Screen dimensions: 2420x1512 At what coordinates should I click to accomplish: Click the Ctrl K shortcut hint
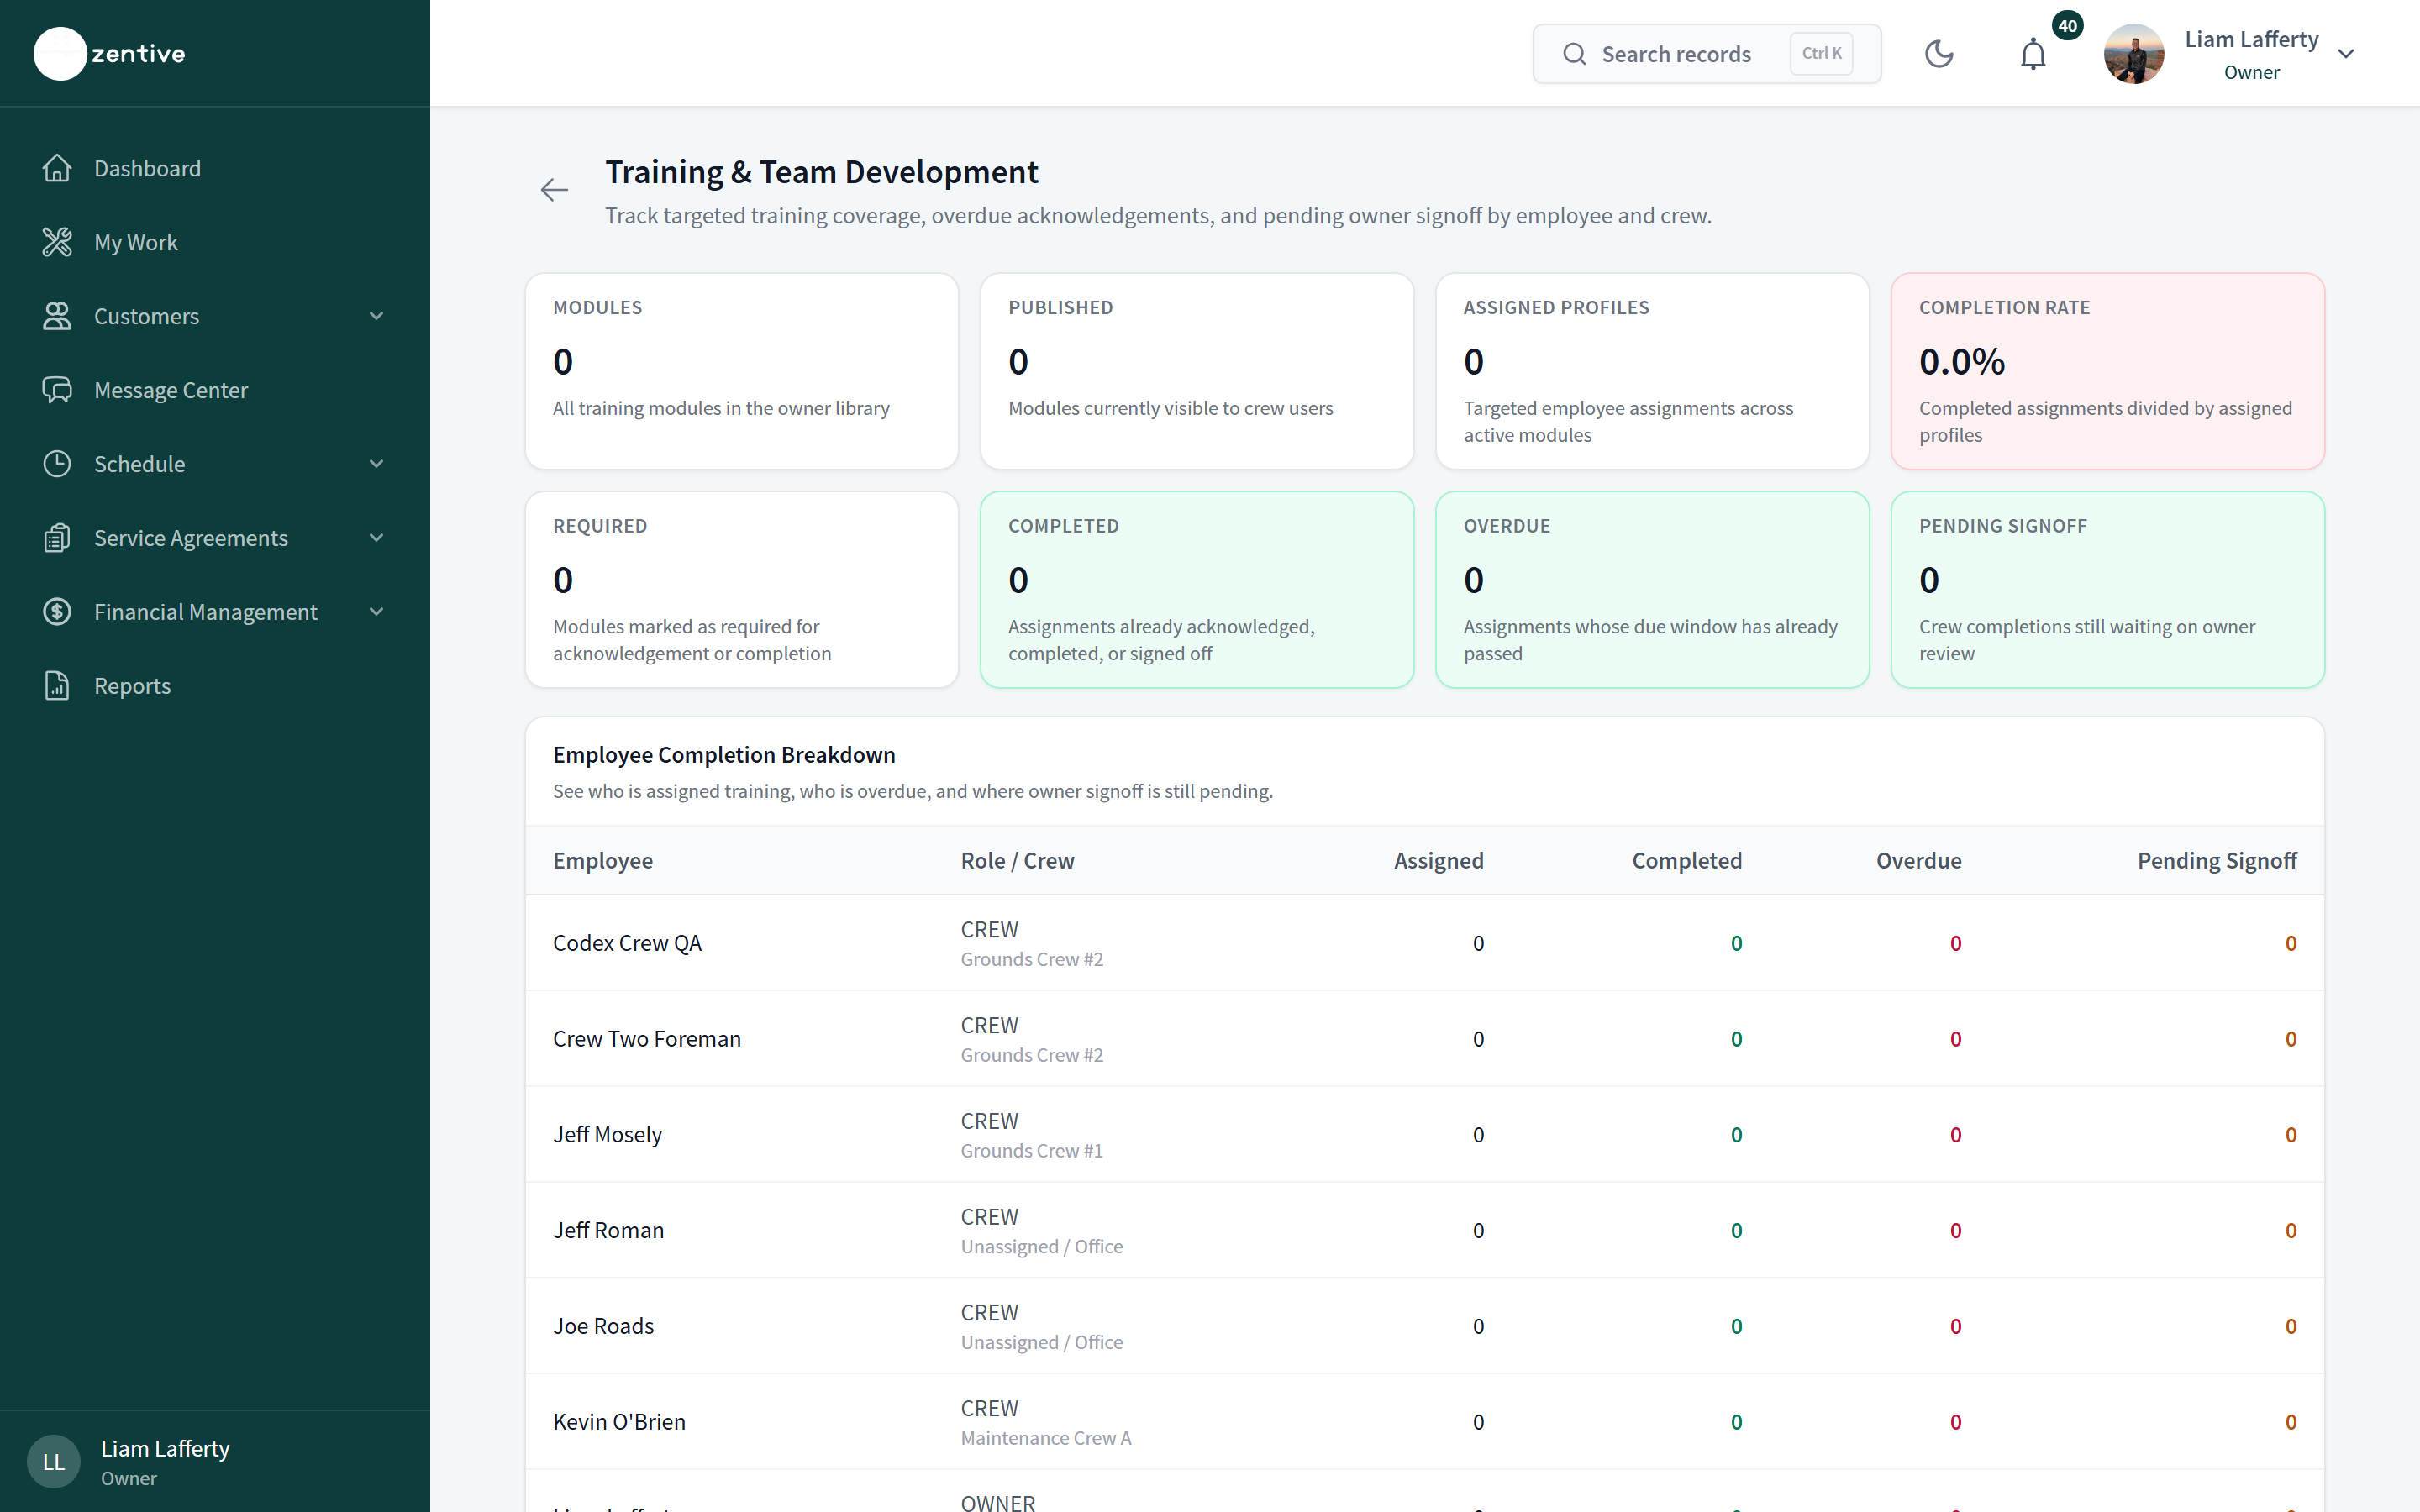pos(1821,54)
